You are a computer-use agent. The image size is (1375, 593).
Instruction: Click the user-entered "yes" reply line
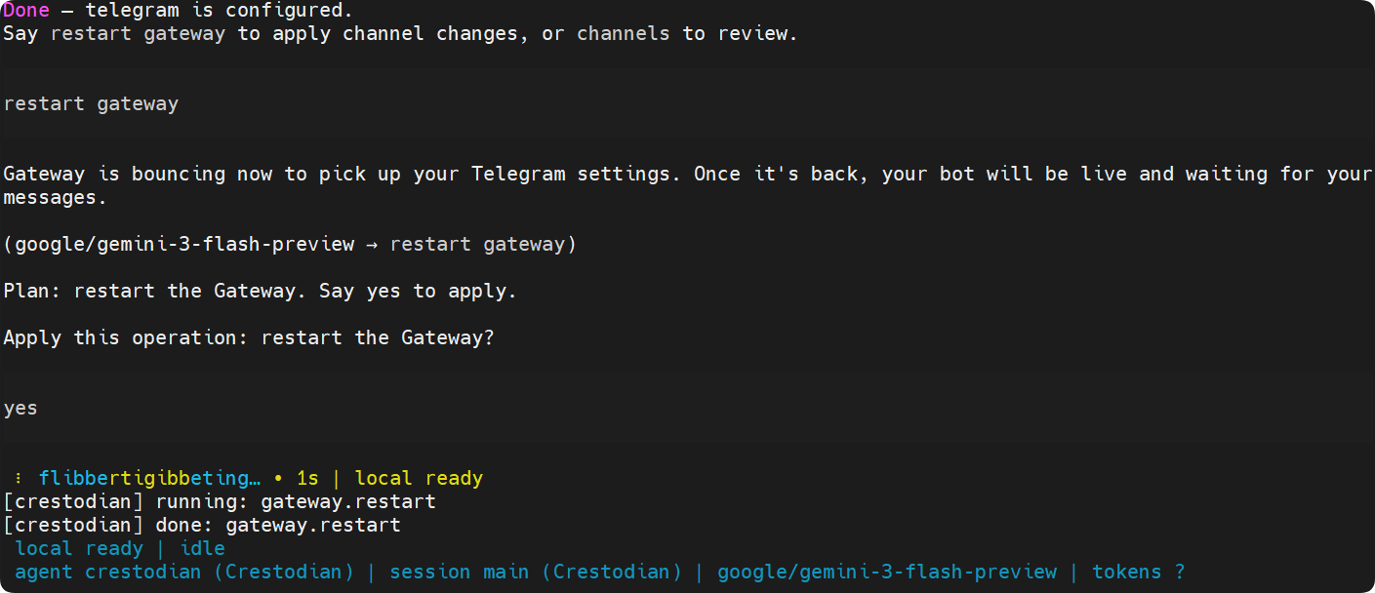pyautogui.click(x=20, y=408)
